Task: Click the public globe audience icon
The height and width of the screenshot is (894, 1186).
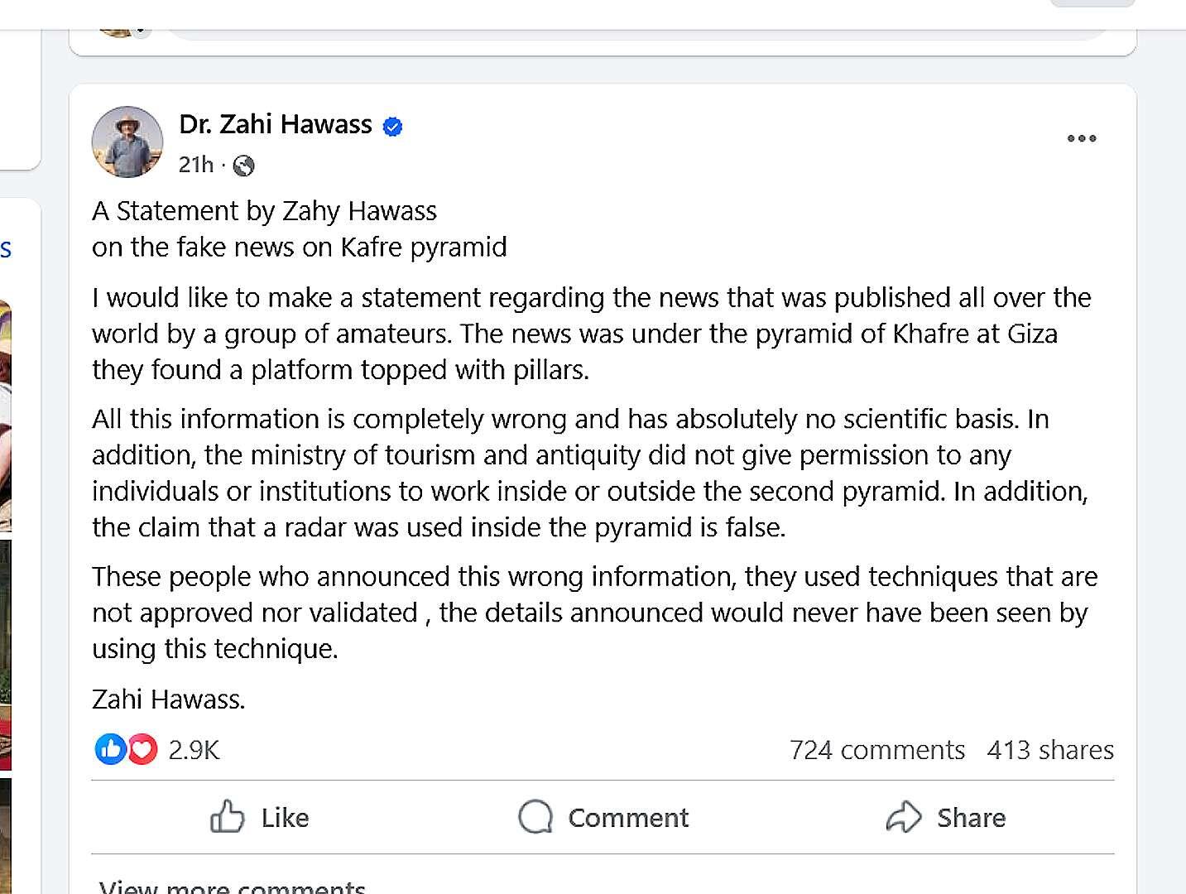Action: pos(243,166)
